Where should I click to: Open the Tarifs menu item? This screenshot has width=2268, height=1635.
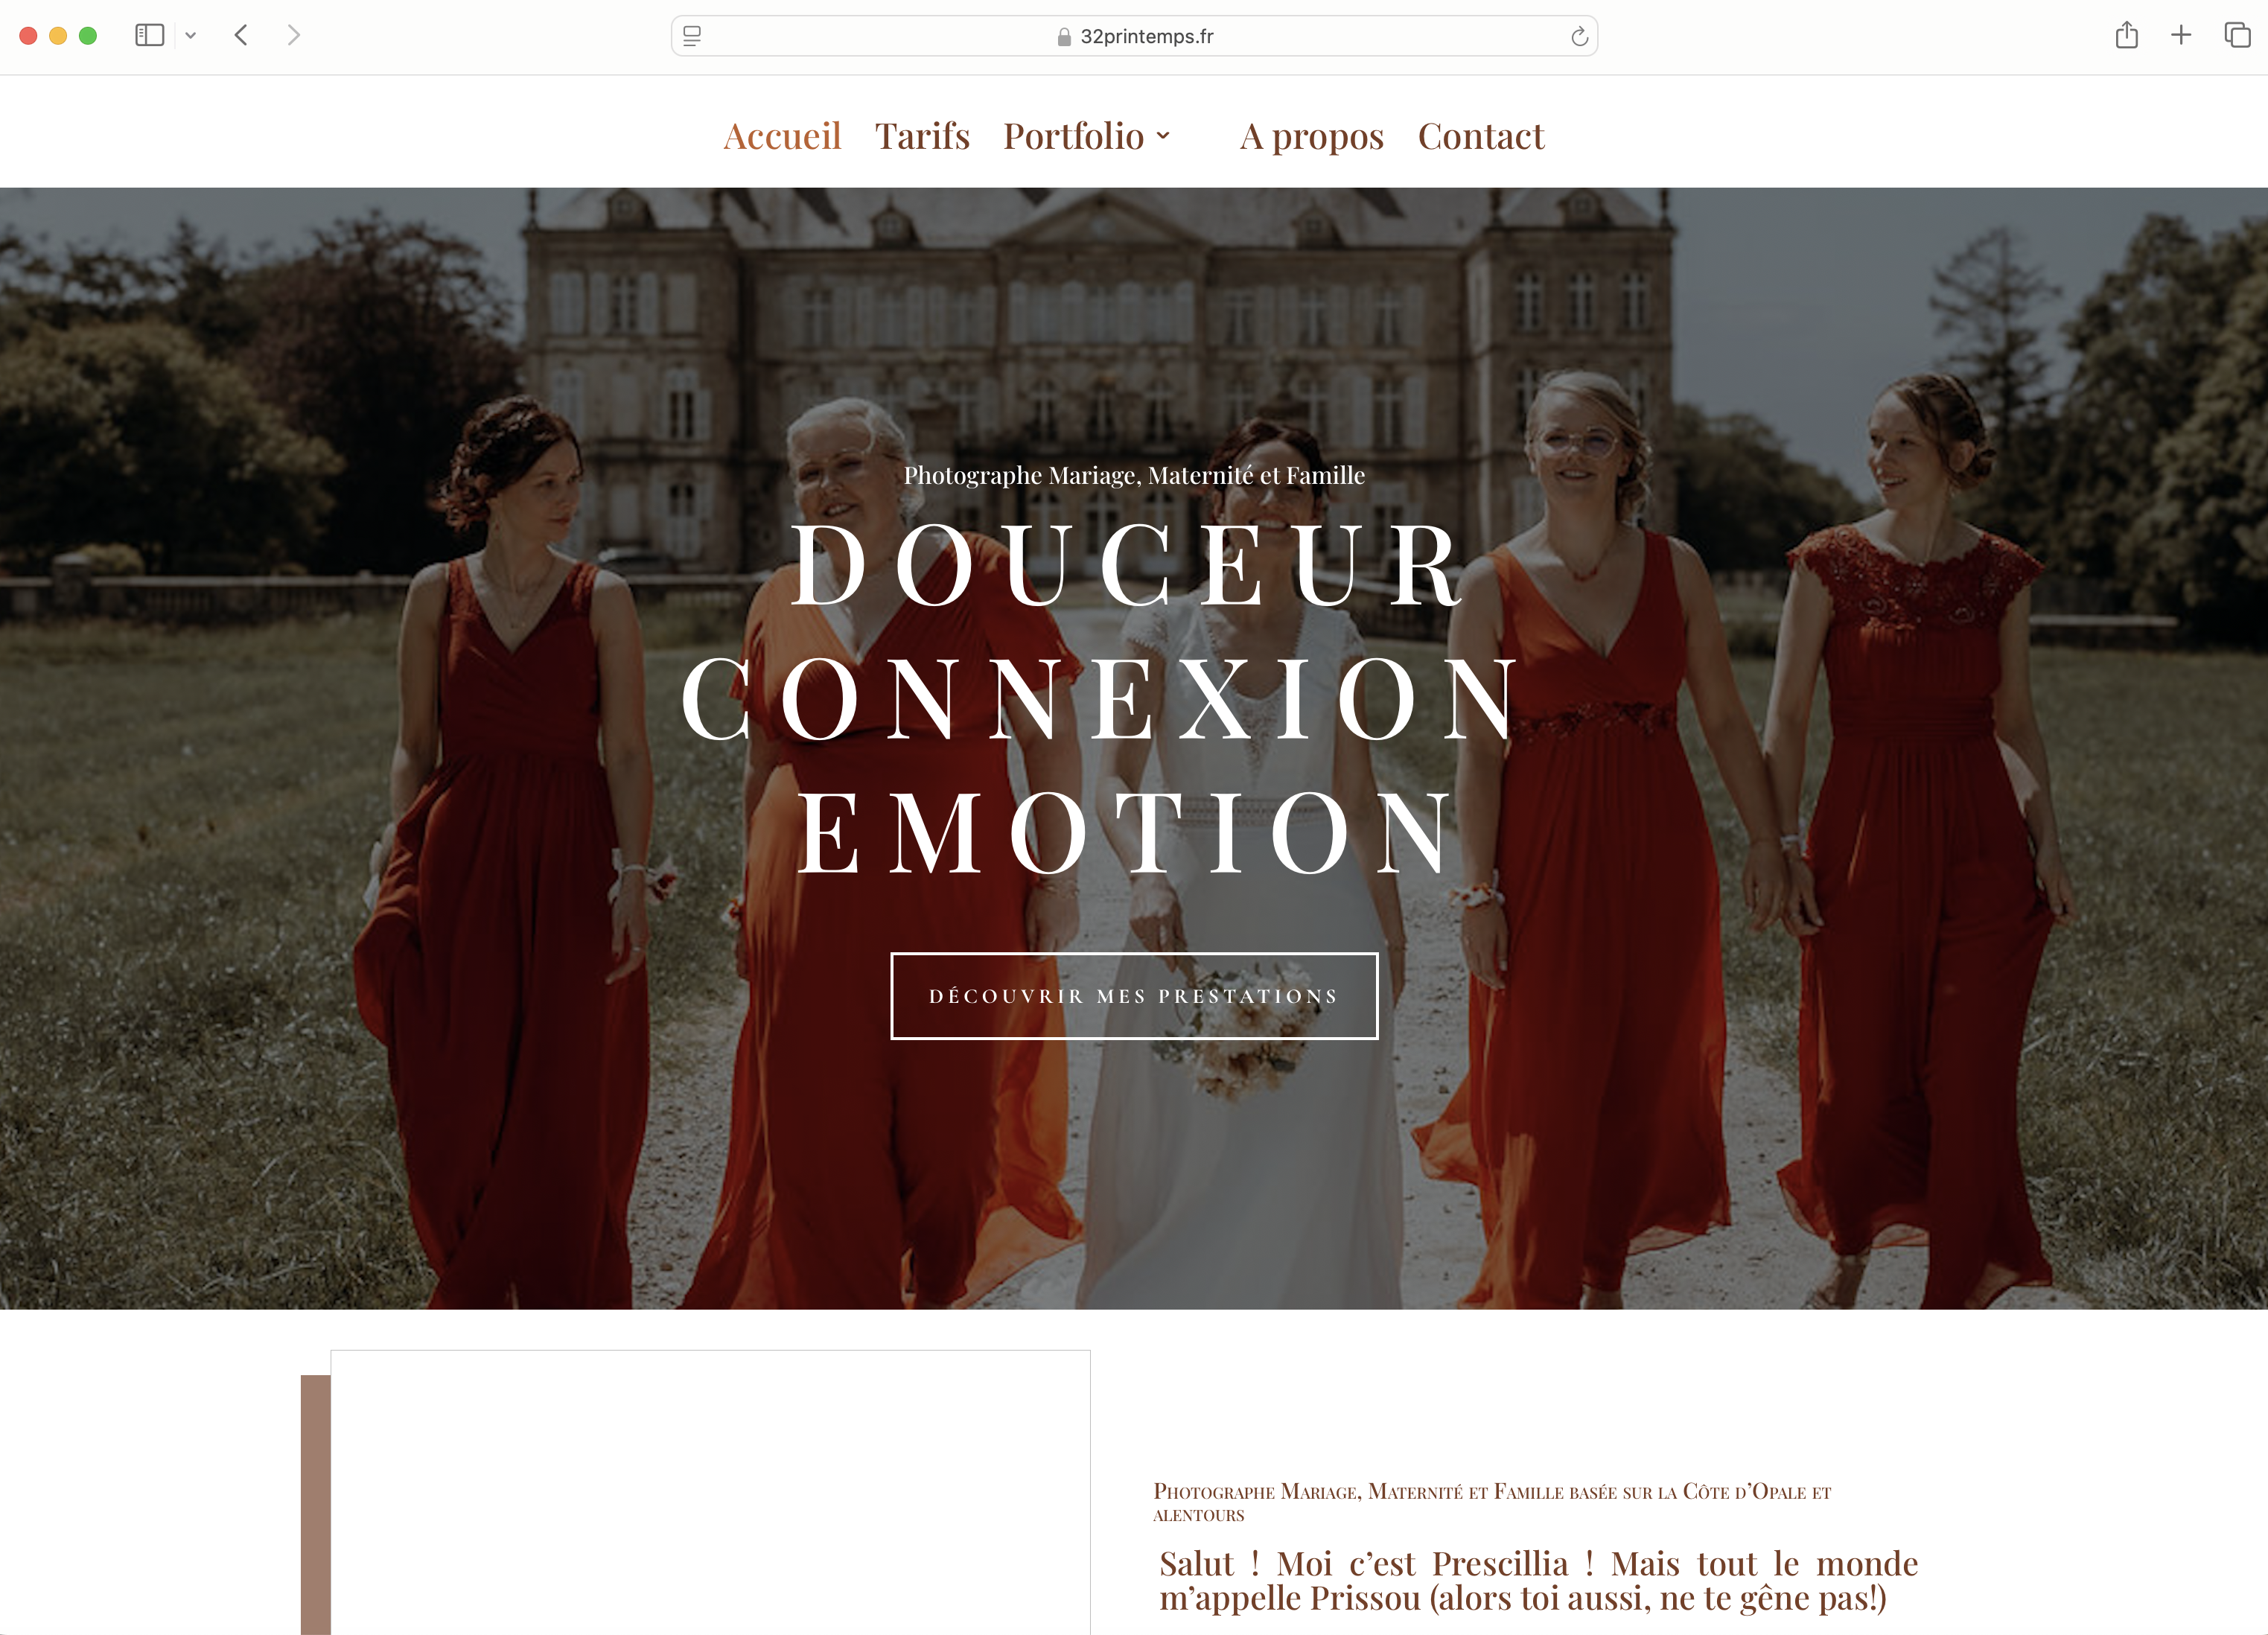[x=922, y=136]
